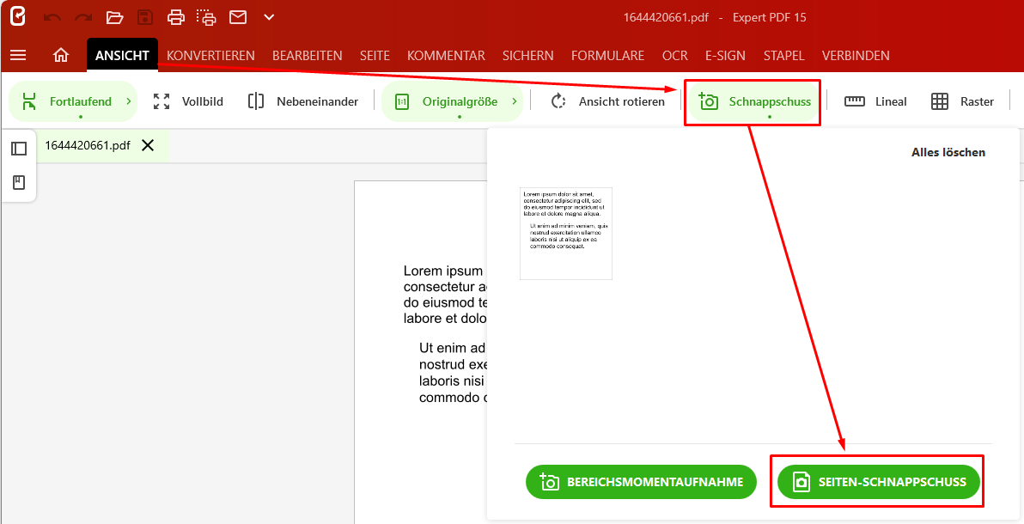
Task: Open the bookmarks panel icon
Action: coord(19,182)
